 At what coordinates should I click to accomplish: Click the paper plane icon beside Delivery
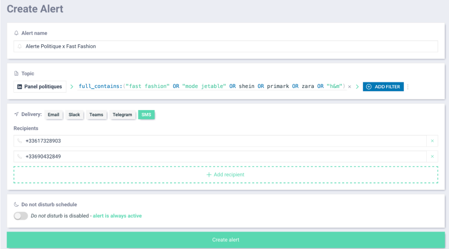click(x=16, y=114)
